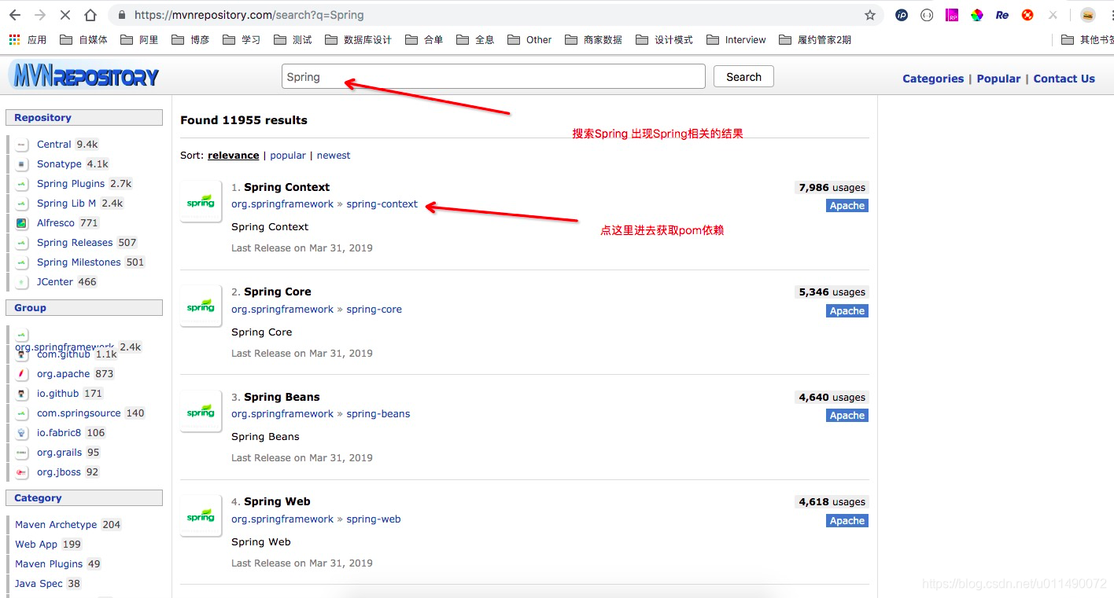Screen dimensions: 1114x598
Task: Filter by Spring Lib M repository
Action: pyautogui.click(x=66, y=204)
